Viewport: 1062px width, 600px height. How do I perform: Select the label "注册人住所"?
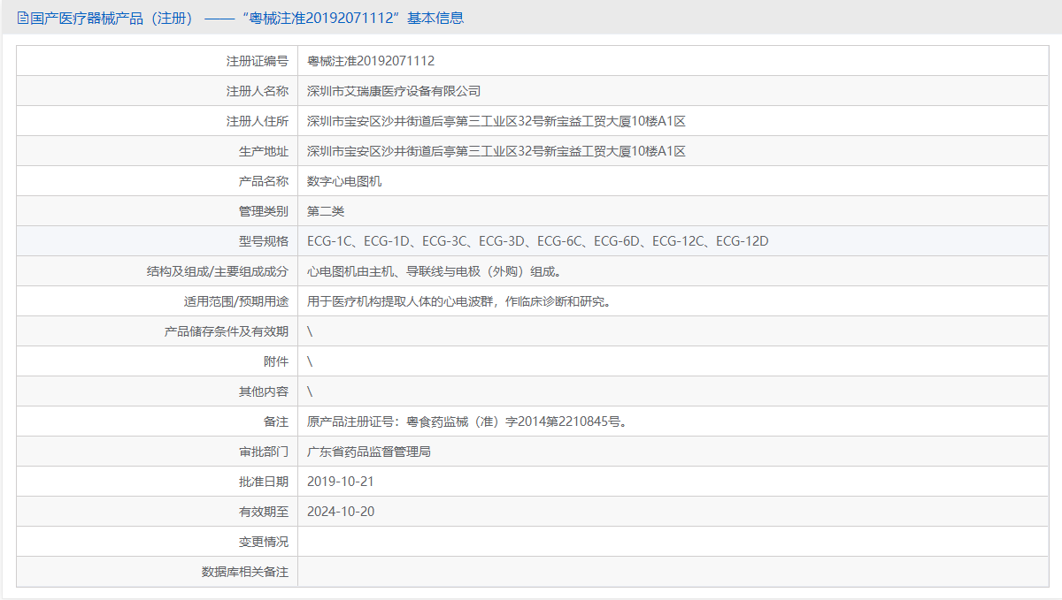[258, 121]
